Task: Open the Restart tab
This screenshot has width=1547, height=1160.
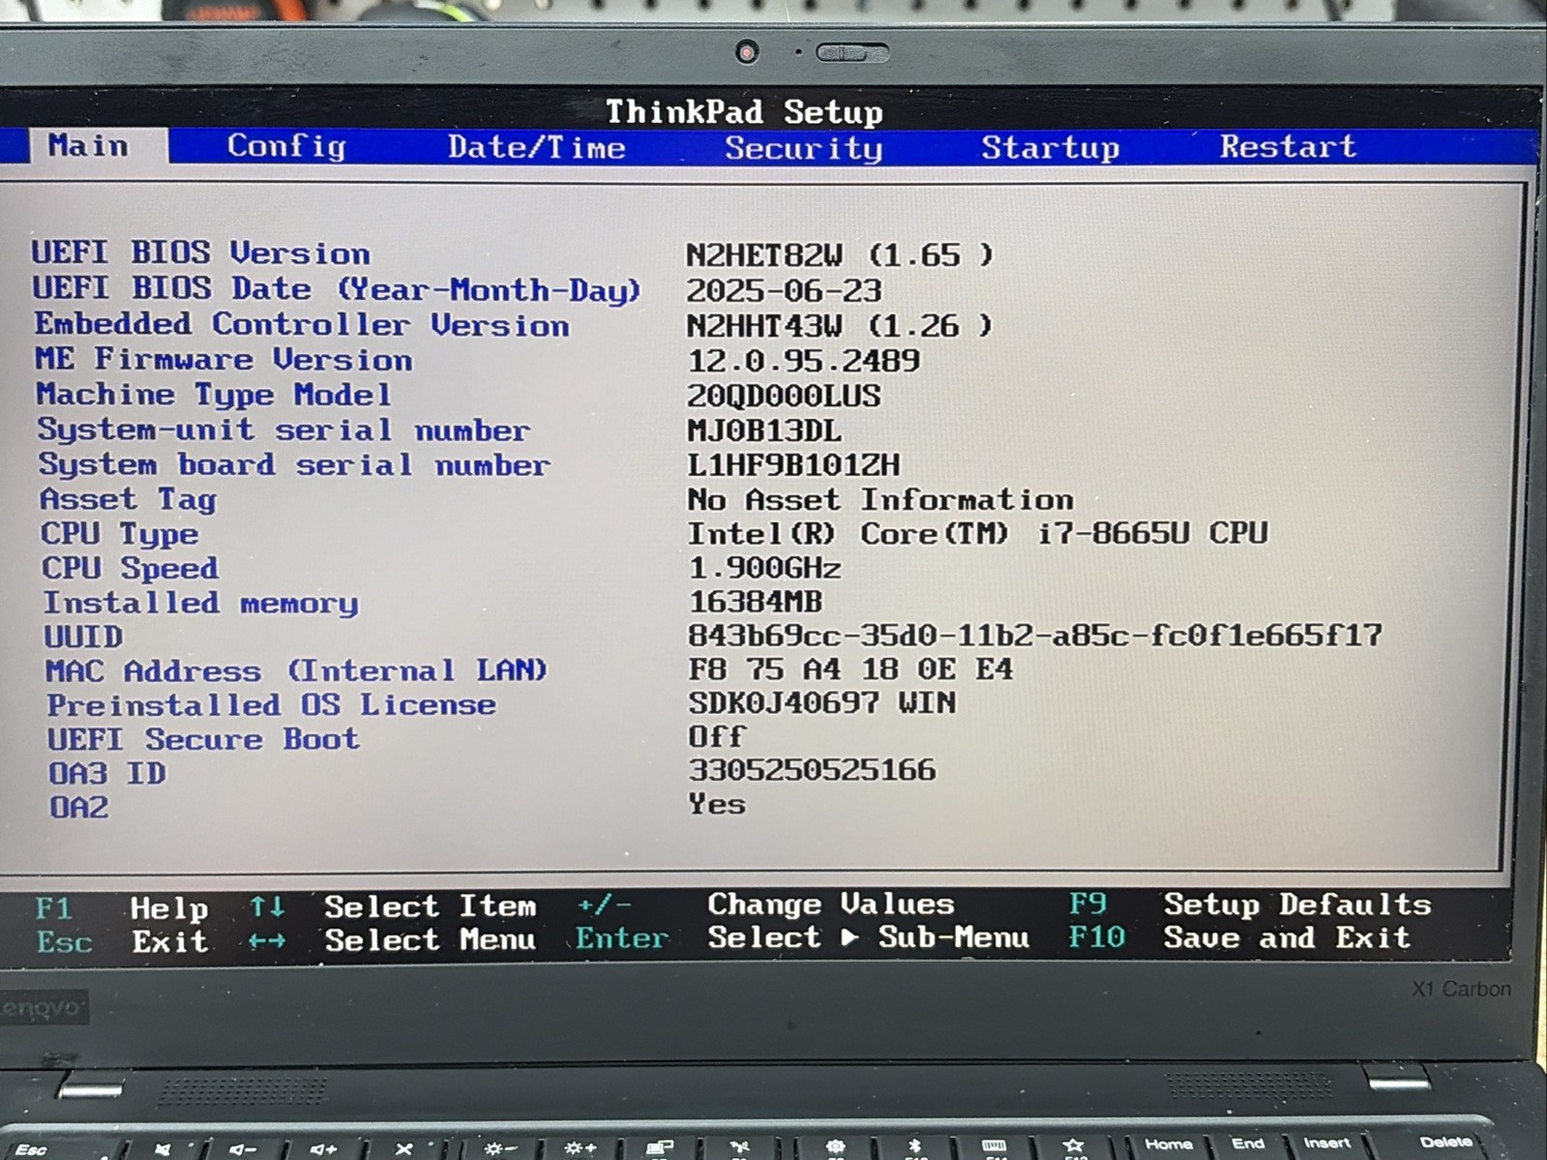Action: coord(1287,146)
